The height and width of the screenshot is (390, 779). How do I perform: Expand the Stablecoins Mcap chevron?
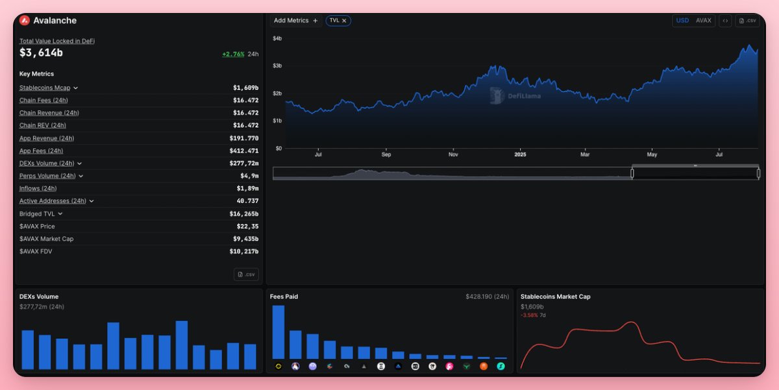(x=75, y=88)
